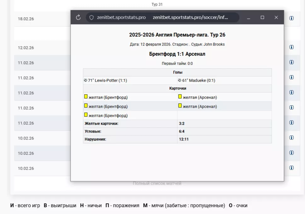Click soccer ball icon beside Lewis-Potter goal
This screenshot has height=214, width=305.
[x=85, y=80]
